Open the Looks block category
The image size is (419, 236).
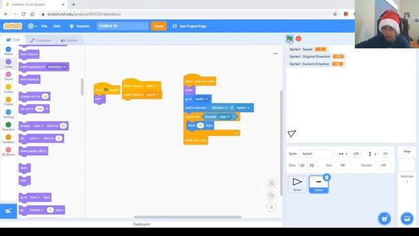click(x=9, y=64)
